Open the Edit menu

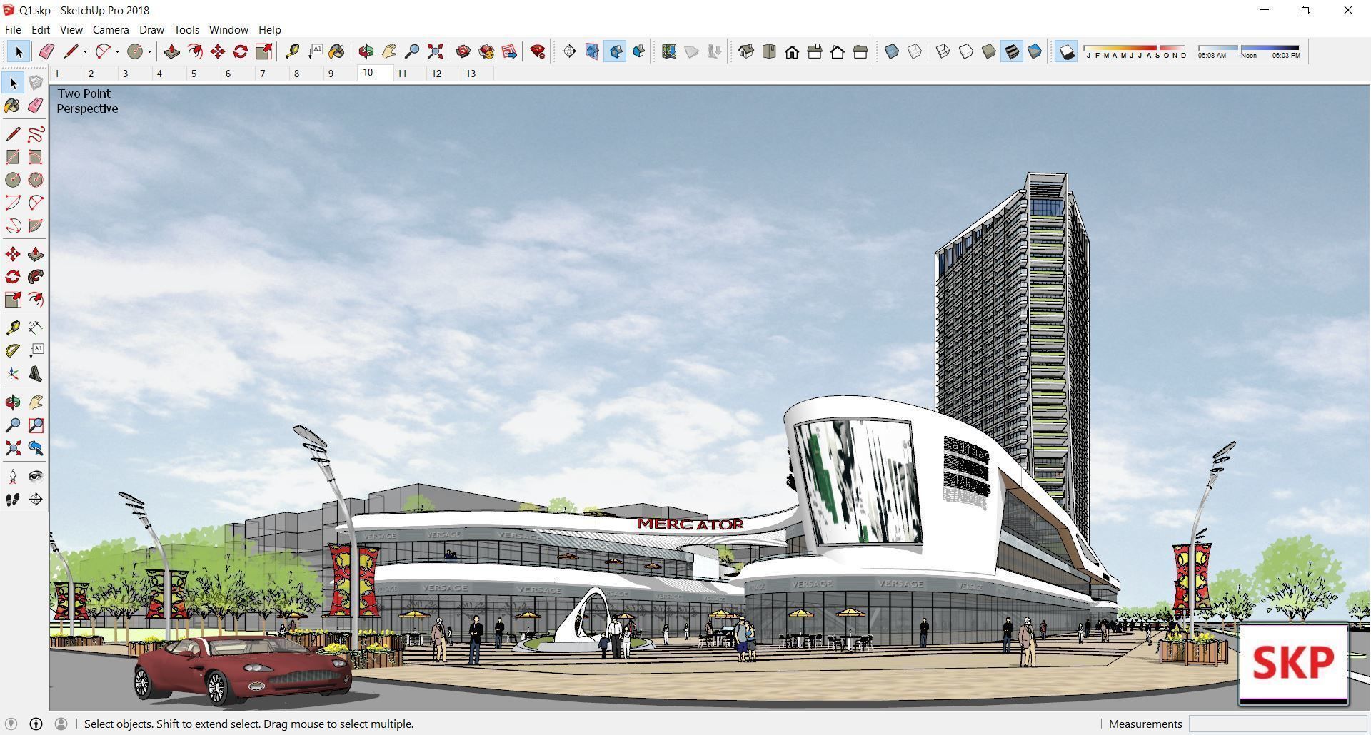tap(41, 29)
